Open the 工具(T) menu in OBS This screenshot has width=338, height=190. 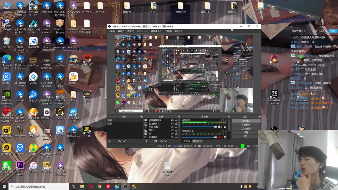(x=168, y=31)
